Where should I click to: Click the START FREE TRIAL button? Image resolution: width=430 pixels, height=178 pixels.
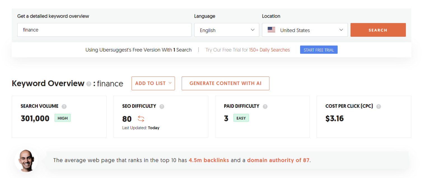[x=319, y=50]
